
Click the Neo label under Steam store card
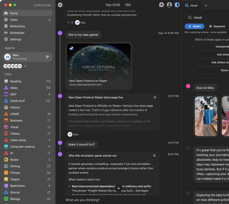pyautogui.click(x=76, y=134)
